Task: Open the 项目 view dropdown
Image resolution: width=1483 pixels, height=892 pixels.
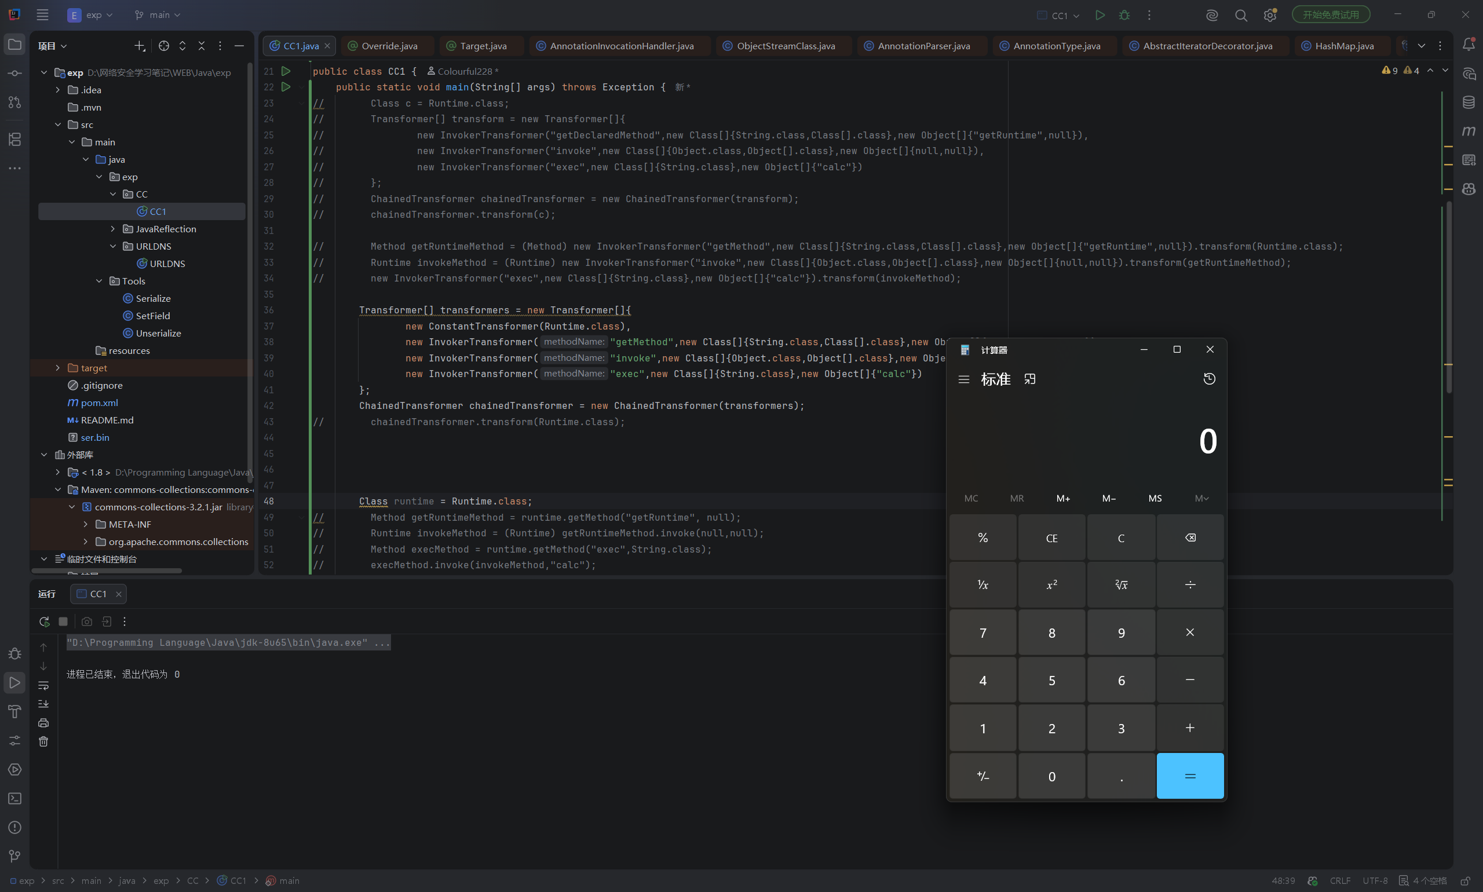Action: pyautogui.click(x=52, y=46)
